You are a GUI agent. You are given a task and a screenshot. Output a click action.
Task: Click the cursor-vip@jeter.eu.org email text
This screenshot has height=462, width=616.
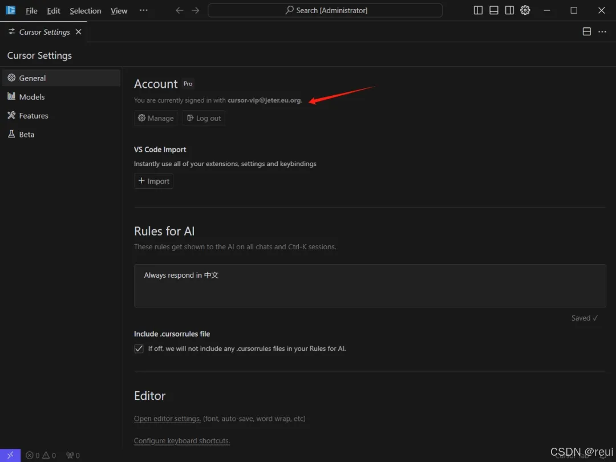(264, 100)
